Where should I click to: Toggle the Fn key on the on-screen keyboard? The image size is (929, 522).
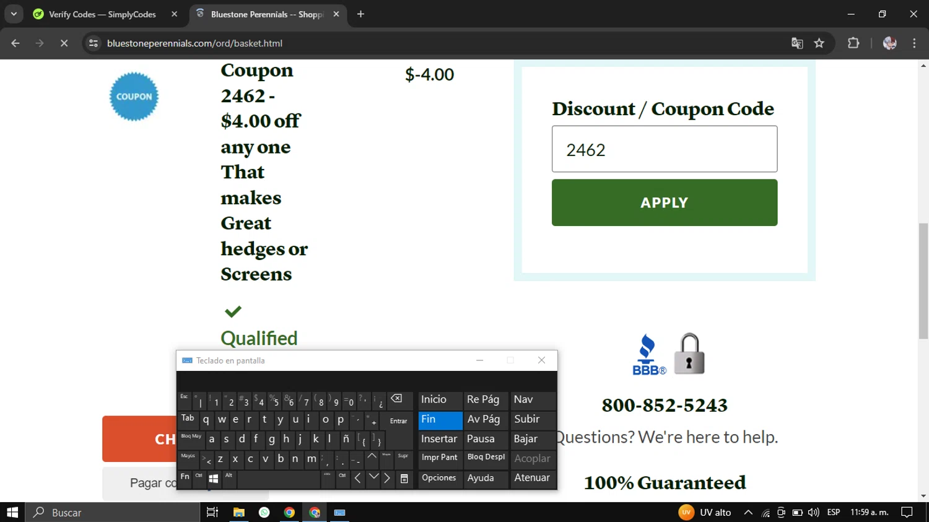[x=185, y=479]
